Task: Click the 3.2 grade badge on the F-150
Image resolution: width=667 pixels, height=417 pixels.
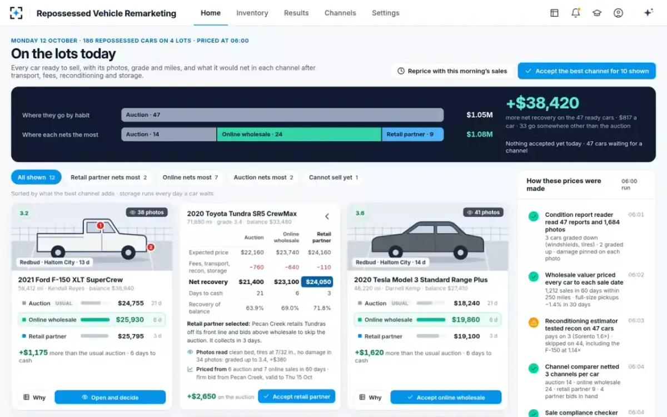Action: click(24, 213)
